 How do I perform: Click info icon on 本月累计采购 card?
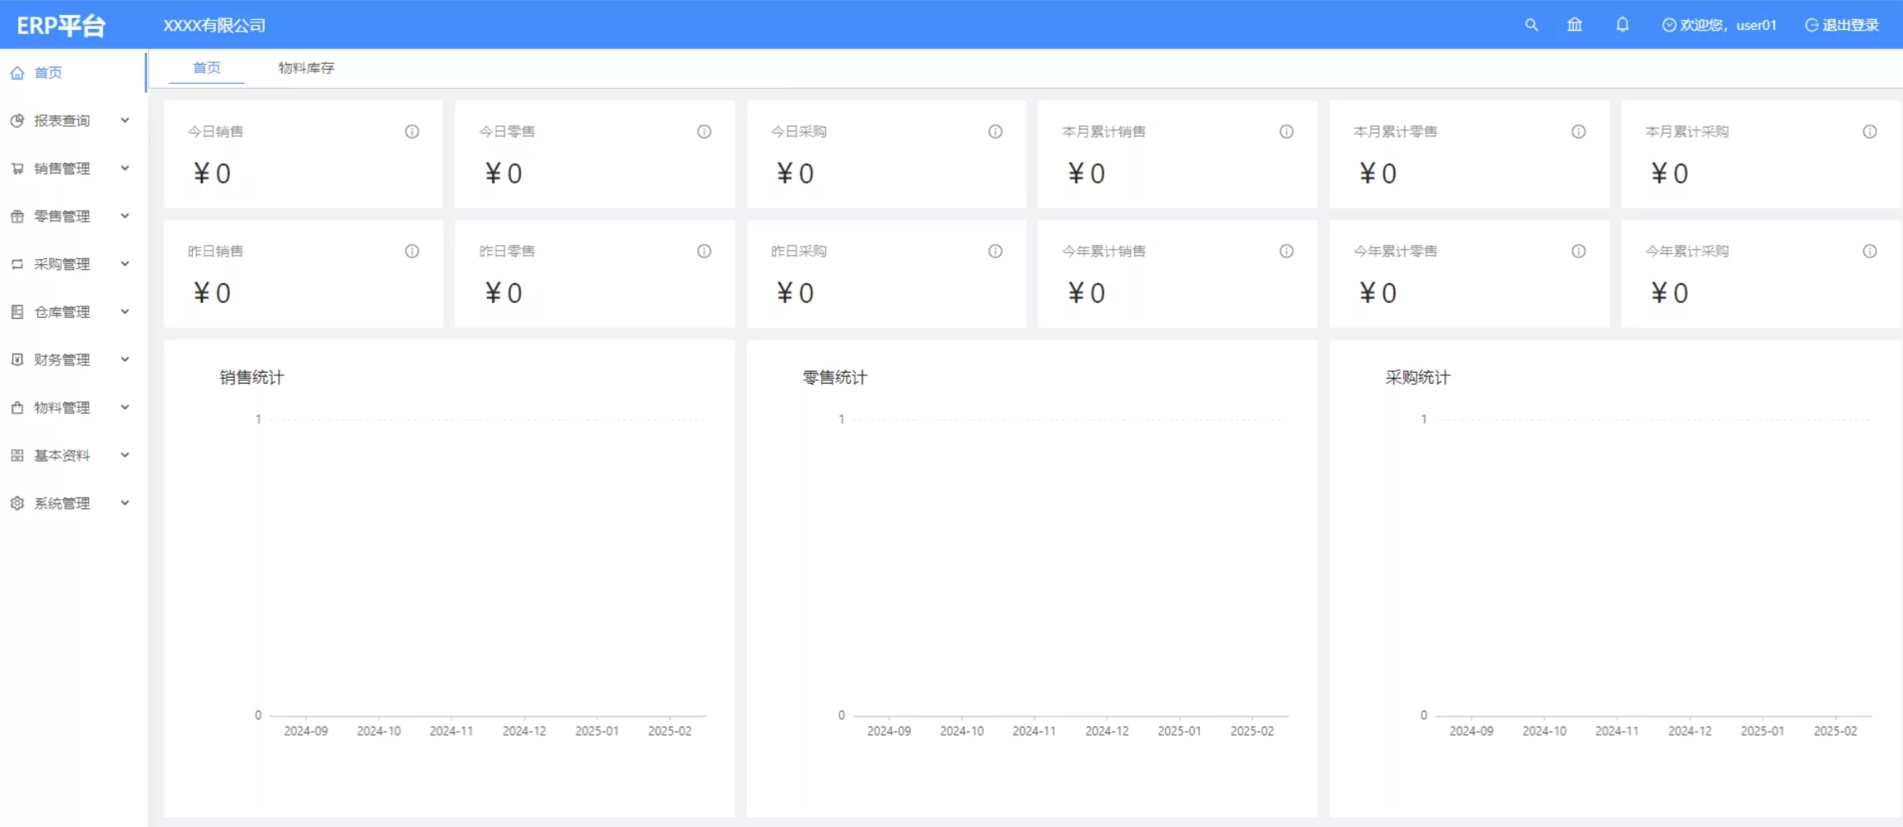pyautogui.click(x=1869, y=132)
